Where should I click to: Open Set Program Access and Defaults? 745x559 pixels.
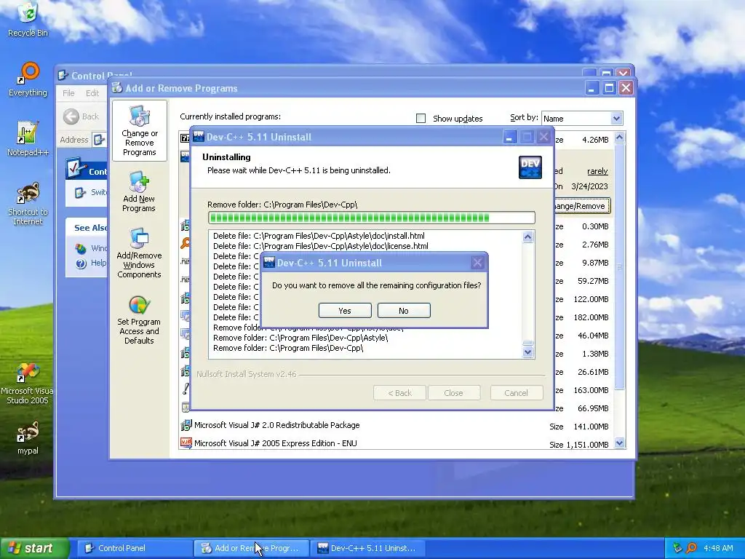click(x=139, y=320)
